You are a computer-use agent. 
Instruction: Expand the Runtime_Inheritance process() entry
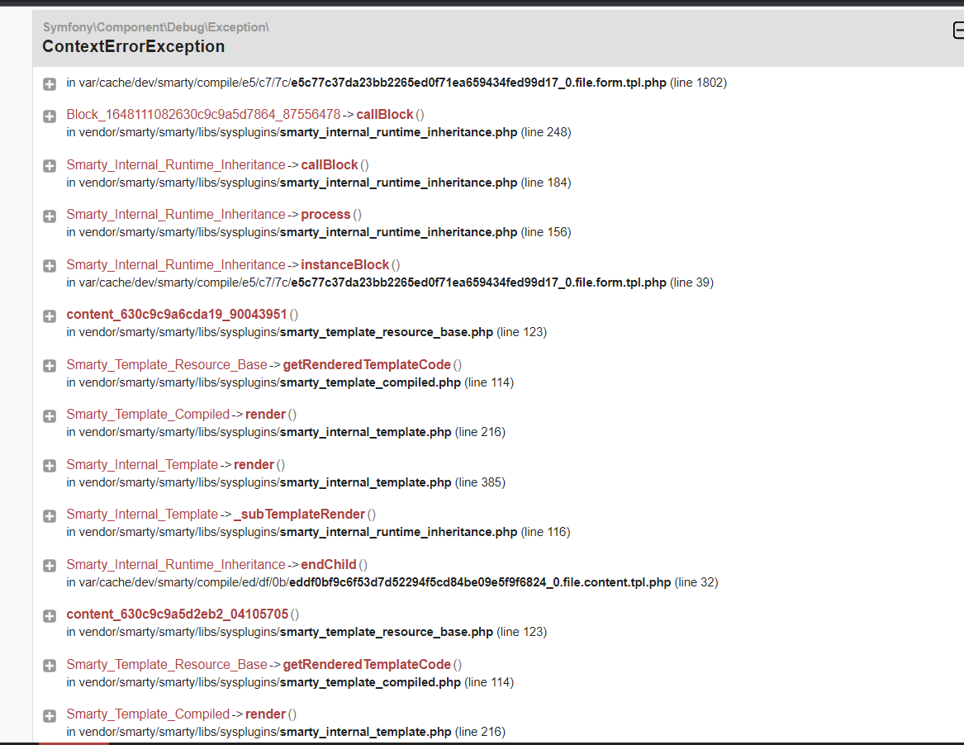pyautogui.click(x=50, y=216)
